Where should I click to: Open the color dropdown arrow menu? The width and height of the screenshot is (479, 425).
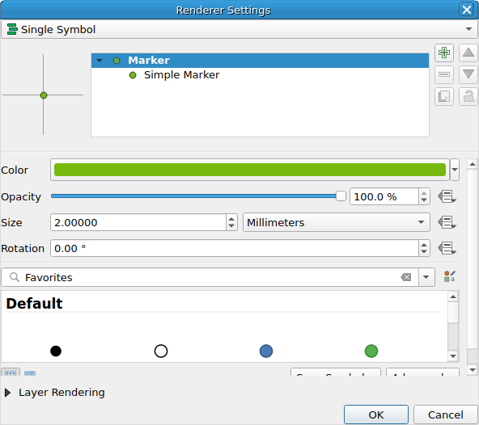pyautogui.click(x=455, y=170)
